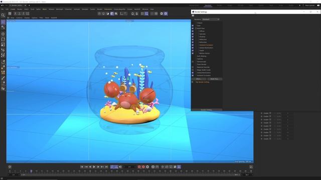
Task: Toggle the Multi-Pass checkbox
Action: [193, 28]
